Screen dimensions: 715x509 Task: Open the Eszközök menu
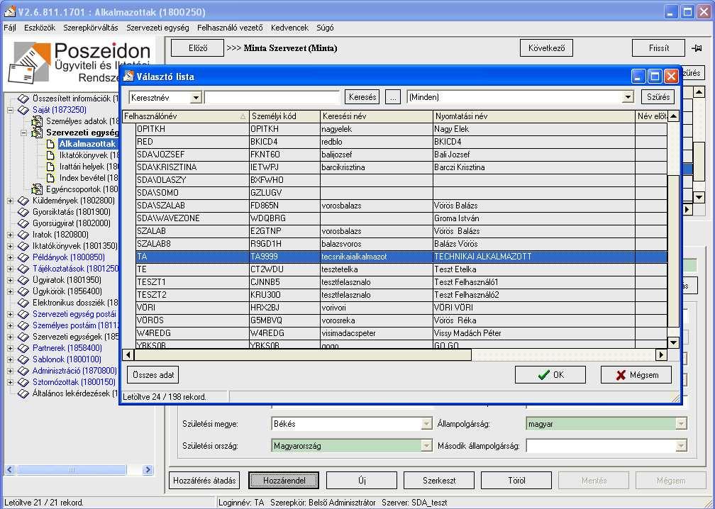40,28
